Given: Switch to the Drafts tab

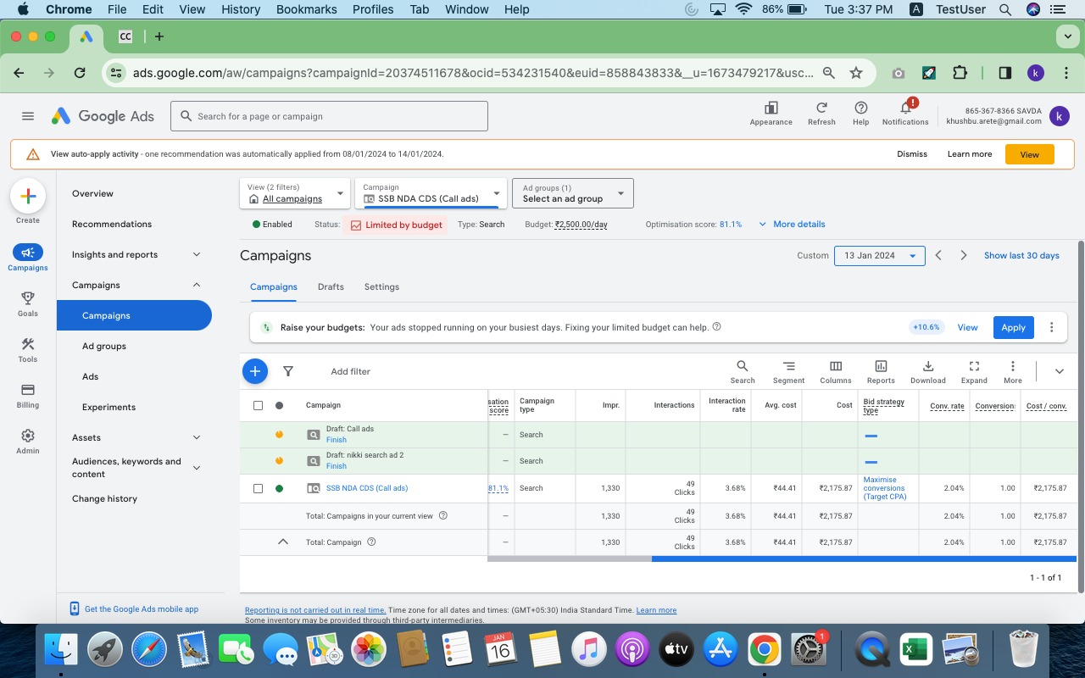Looking at the screenshot, I should pyautogui.click(x=331, y=286).
